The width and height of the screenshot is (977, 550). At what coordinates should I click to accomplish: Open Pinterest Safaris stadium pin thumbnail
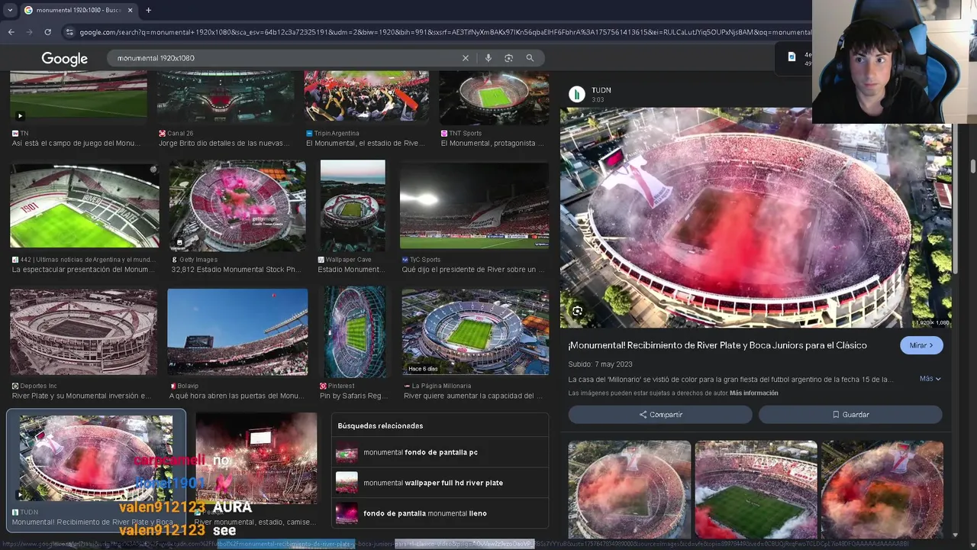355,332
